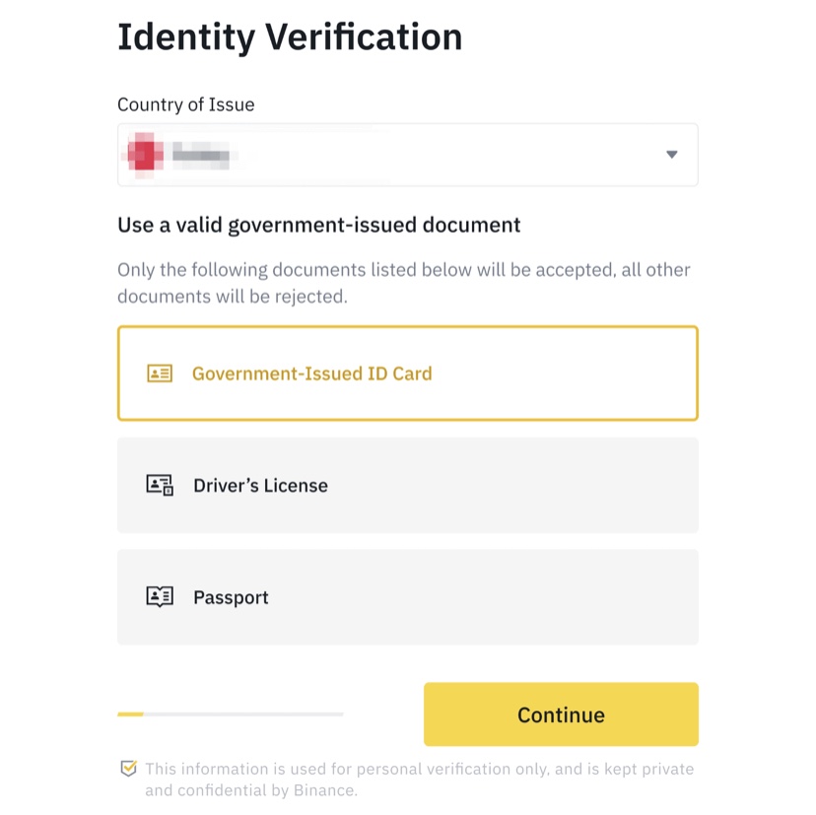Click the blurred selected country name

(x=200, y=155)
